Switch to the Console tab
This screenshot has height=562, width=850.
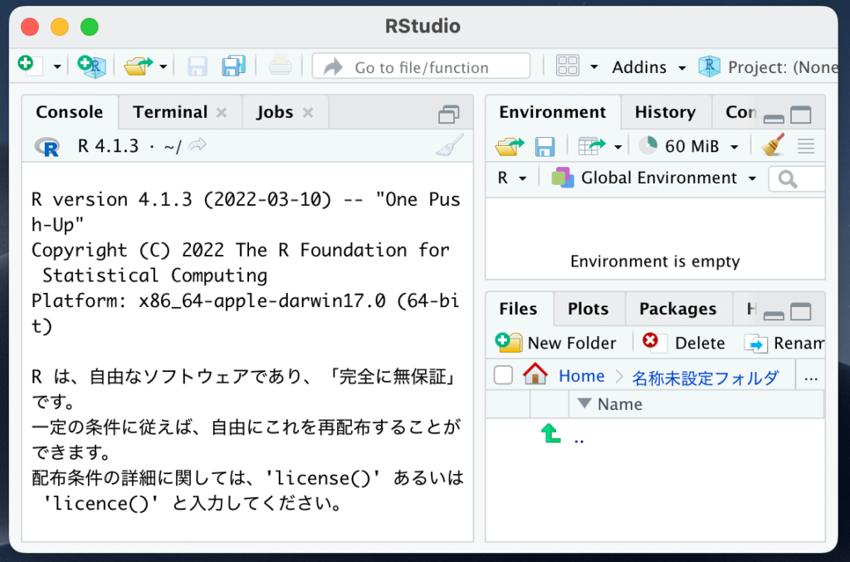tap(70, 112)
